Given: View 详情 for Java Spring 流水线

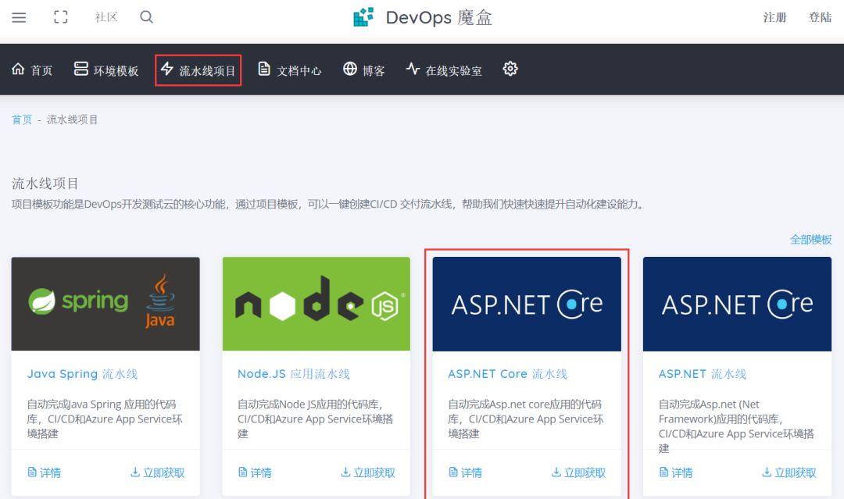Looking at the screenshot, I should [x=44, y=472].
